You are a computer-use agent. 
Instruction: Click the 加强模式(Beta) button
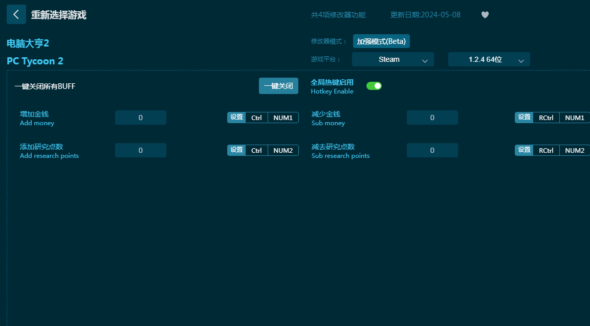coord(381,41)
